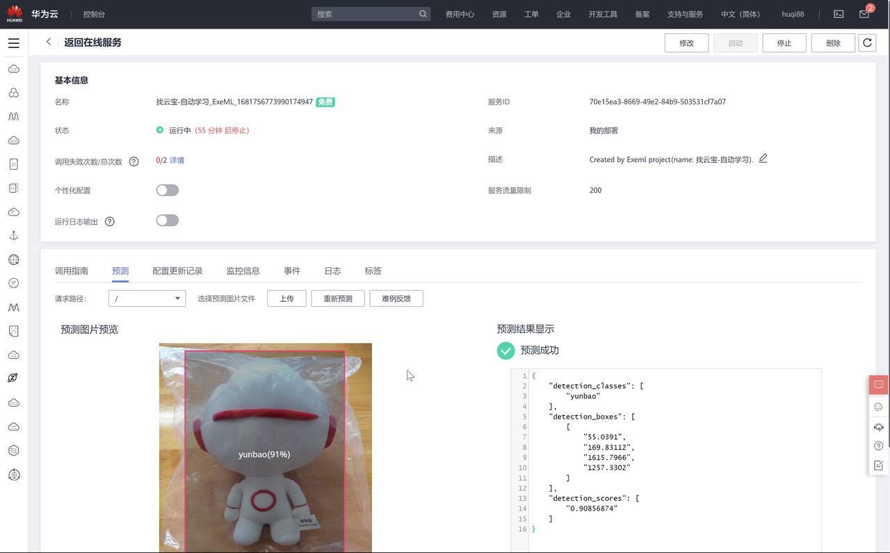Click the three-circle trefoil sidebar icon

click(x=14, y=93)
